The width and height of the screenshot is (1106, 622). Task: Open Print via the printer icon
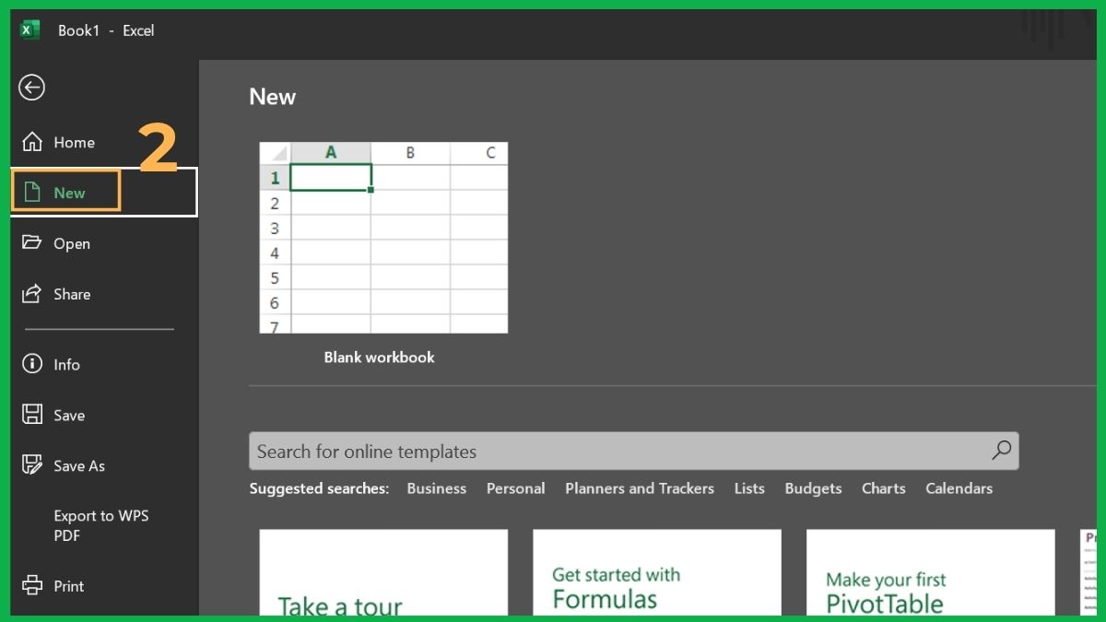click(x=30, y=586)
